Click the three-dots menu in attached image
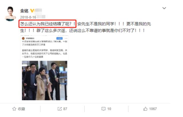The image size is (183, 117). click(x=66, y=38)
